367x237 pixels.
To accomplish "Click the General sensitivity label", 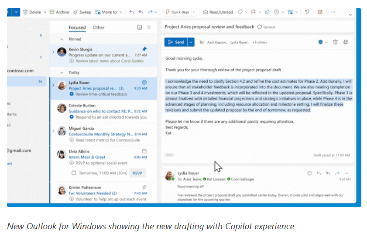I will tap(266, 27).
